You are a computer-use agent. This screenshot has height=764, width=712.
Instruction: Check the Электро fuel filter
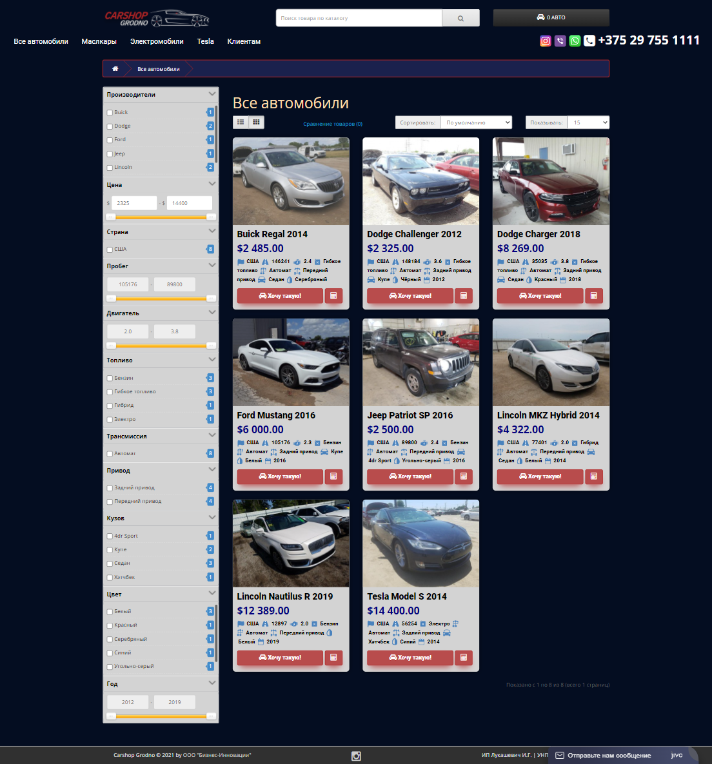pyautogui.click(x=110, y=420)
